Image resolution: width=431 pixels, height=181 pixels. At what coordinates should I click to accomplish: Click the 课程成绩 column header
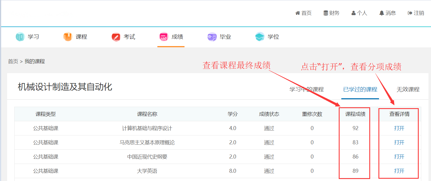[x=355, y=114]
